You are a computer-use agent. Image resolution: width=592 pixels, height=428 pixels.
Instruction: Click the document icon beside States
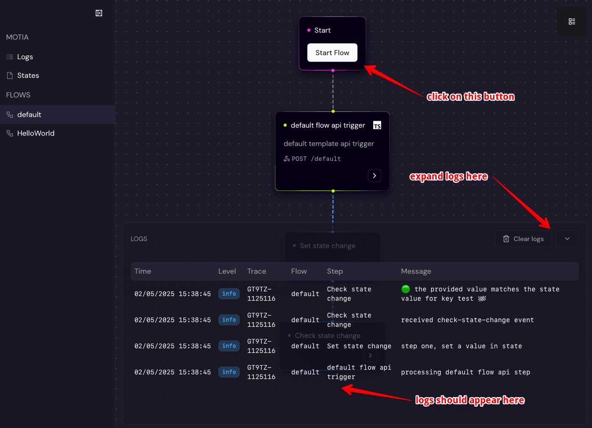point(10,76)
